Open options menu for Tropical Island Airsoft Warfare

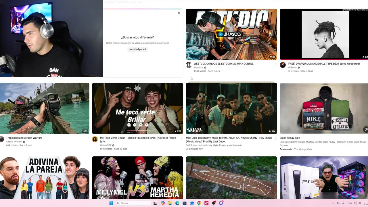[x=88, y=138]
